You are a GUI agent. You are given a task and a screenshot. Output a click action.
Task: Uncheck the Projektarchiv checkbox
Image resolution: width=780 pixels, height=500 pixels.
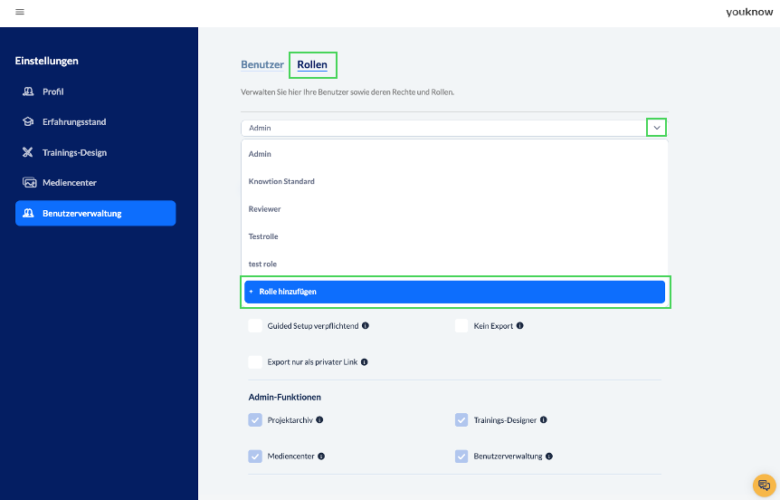coord(255,419)
